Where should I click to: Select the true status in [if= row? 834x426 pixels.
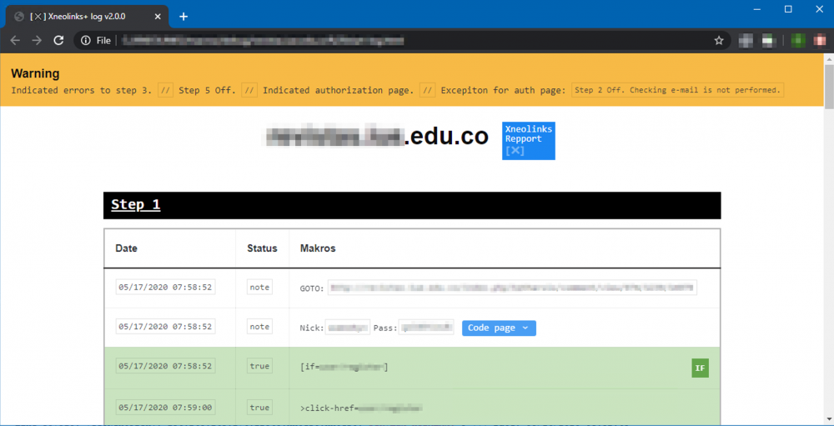coord(259,366)
